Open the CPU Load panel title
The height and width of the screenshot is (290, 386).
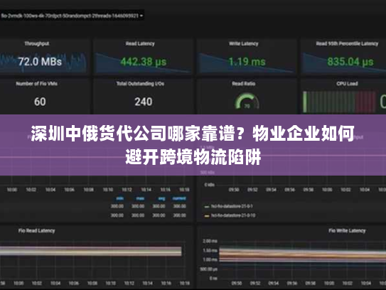tap(347, 84)
